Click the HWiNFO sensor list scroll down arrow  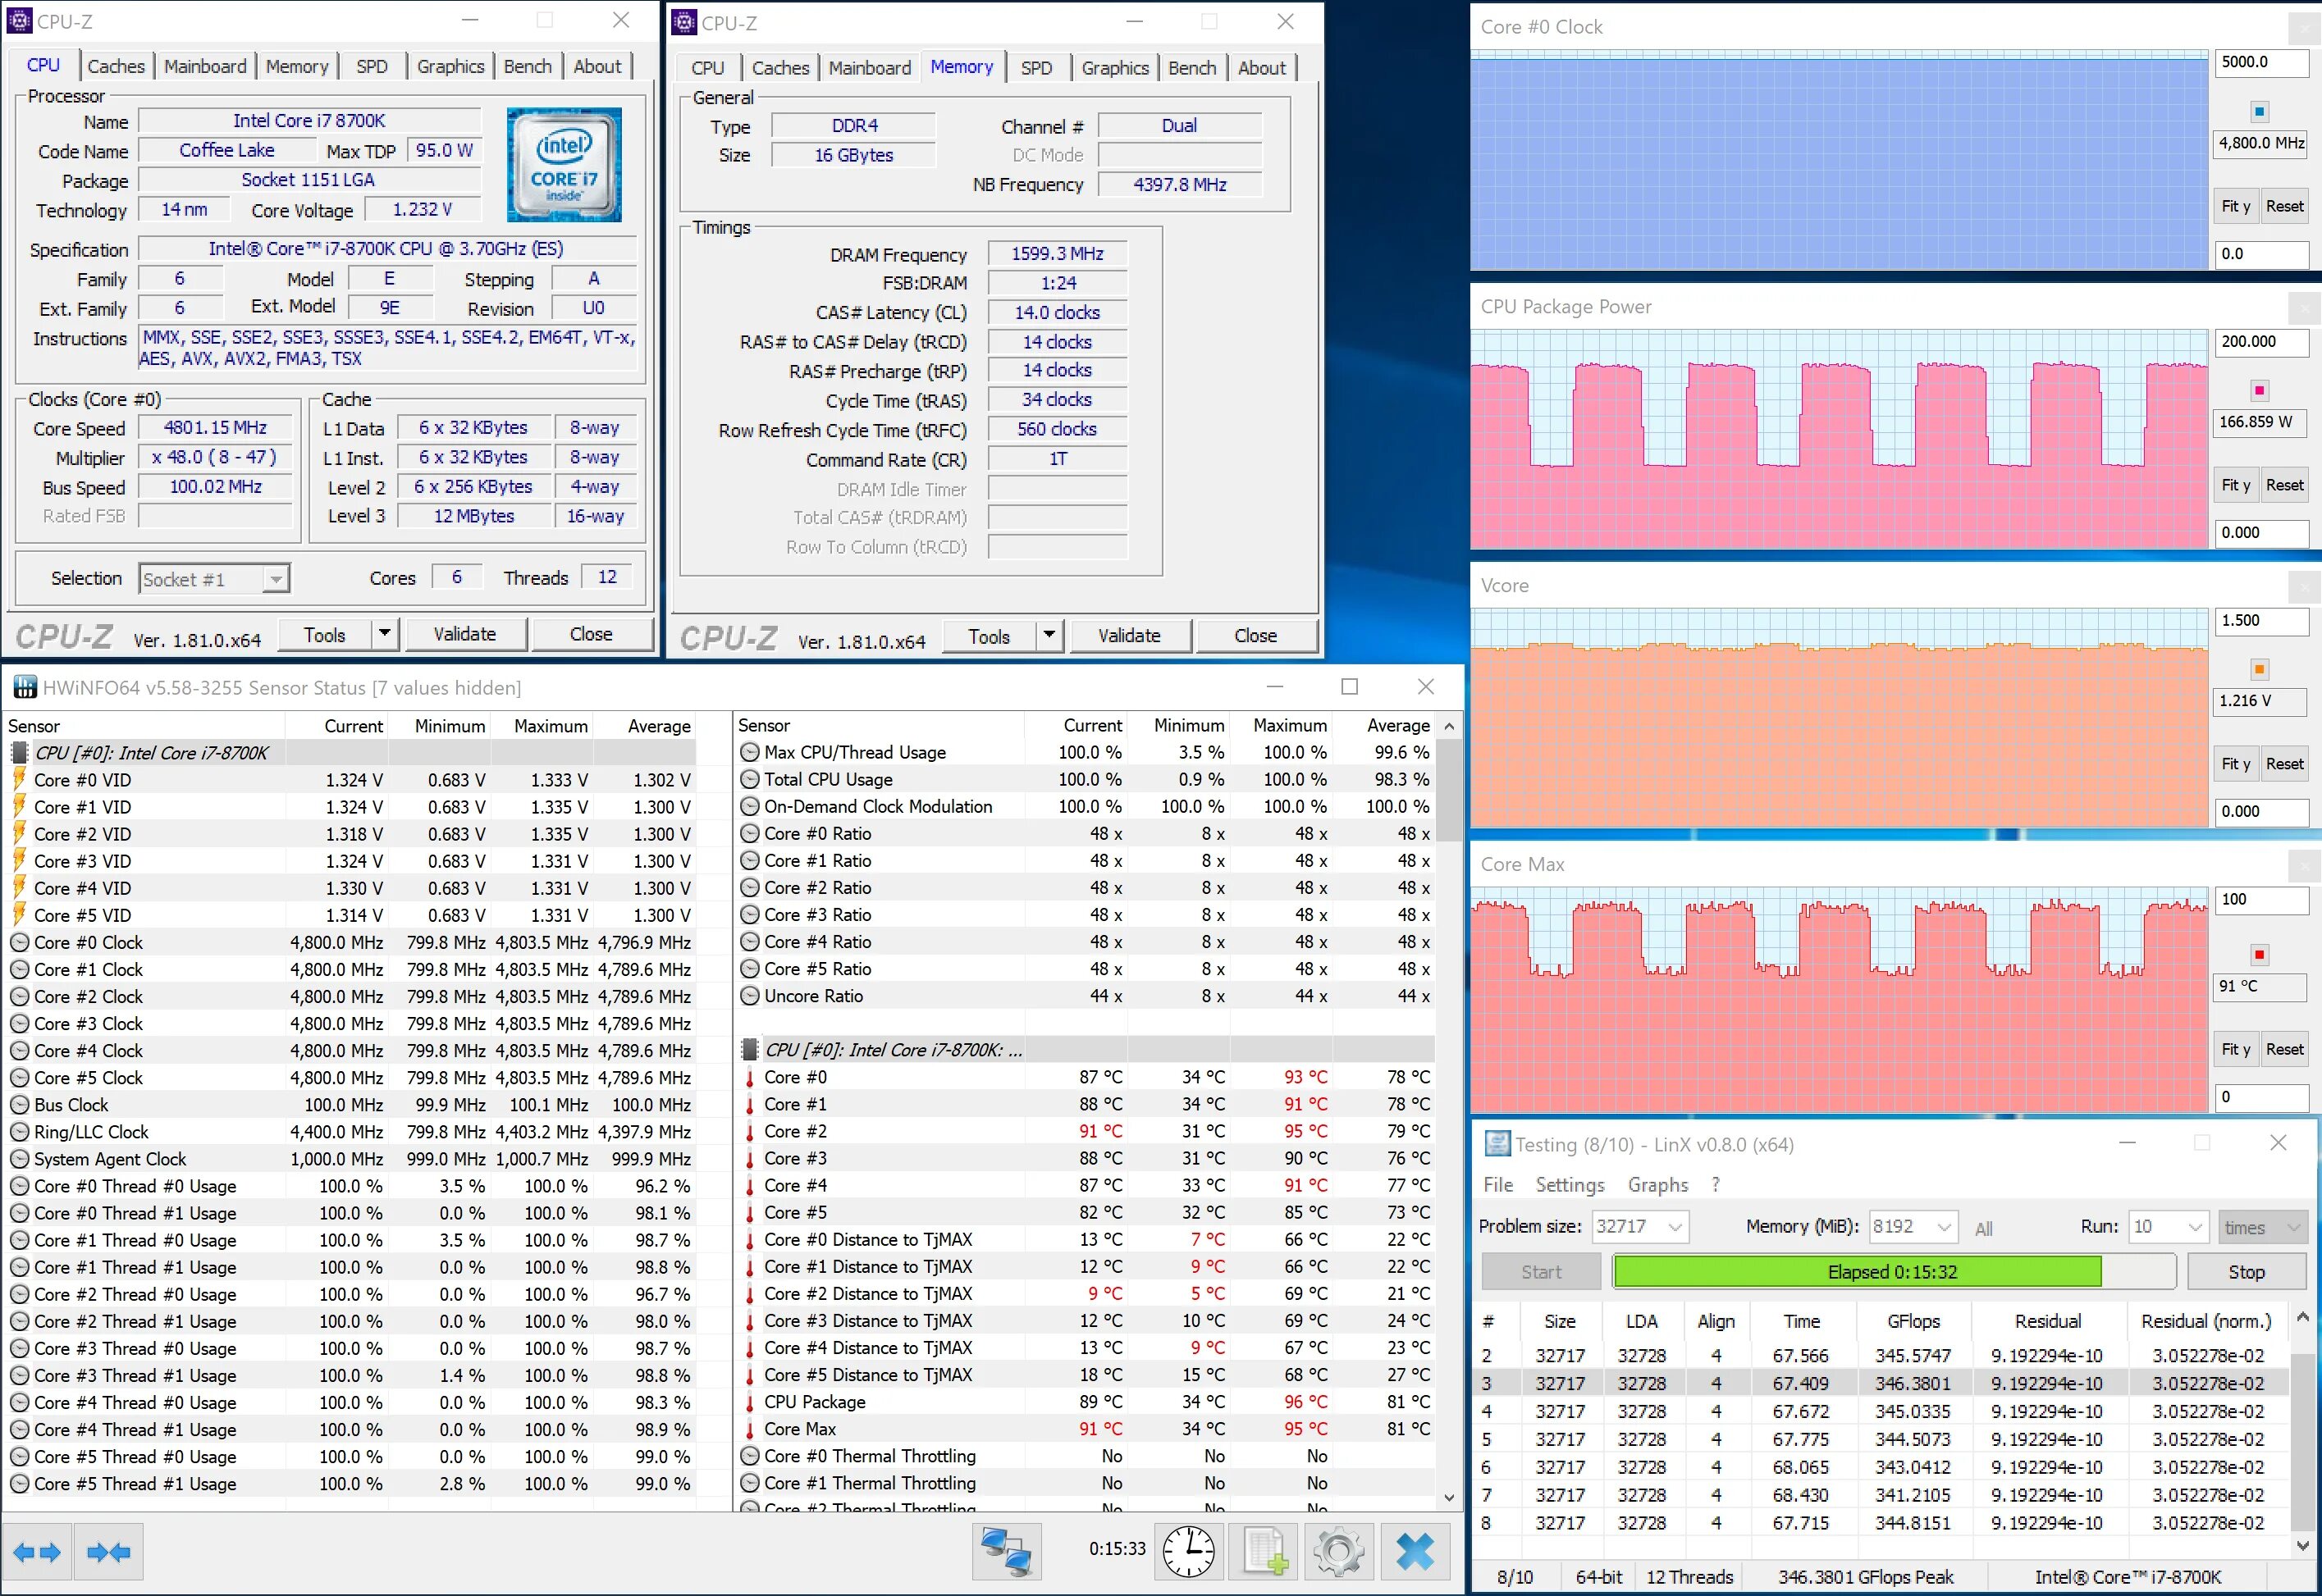1449,1498
